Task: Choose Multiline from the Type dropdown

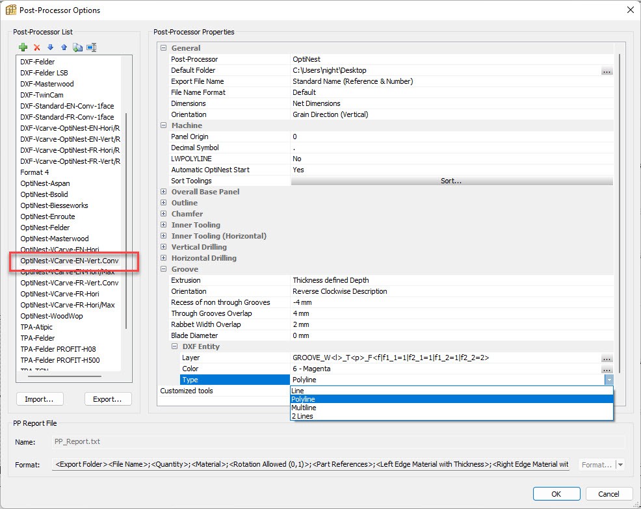Action: pos(452,408)
